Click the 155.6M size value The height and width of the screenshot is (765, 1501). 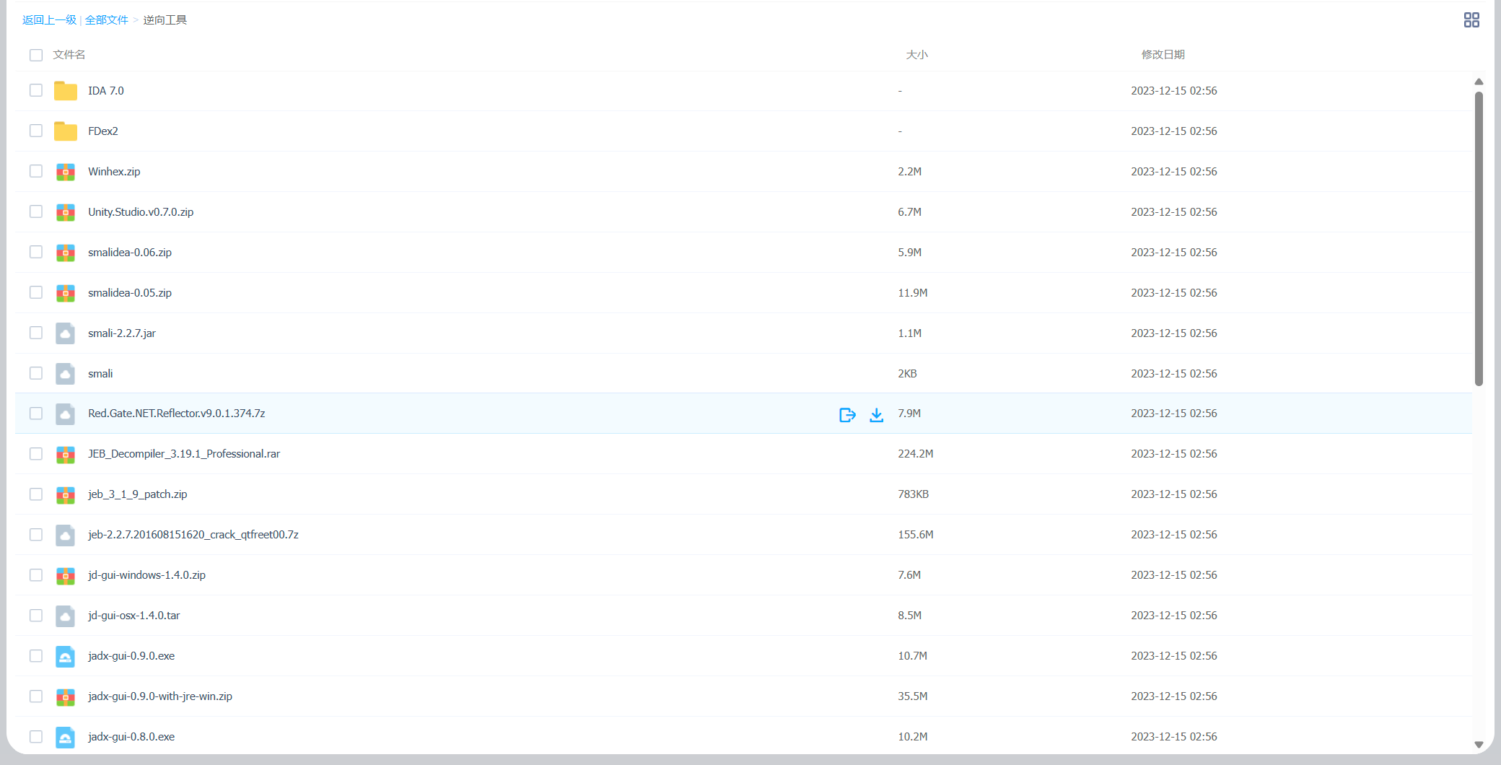coord(916,535)
